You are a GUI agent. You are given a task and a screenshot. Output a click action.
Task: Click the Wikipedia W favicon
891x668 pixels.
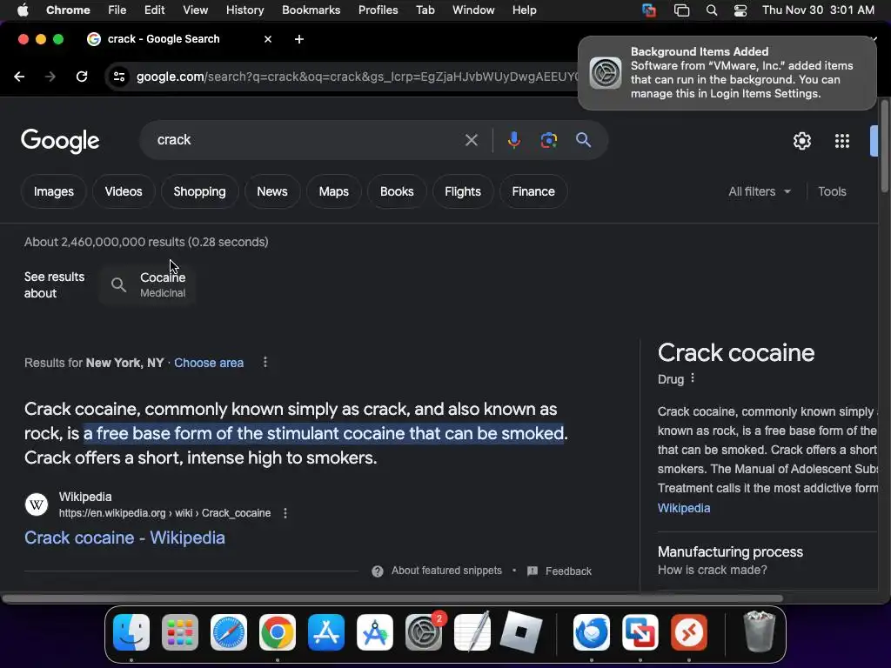coord(37,504)
